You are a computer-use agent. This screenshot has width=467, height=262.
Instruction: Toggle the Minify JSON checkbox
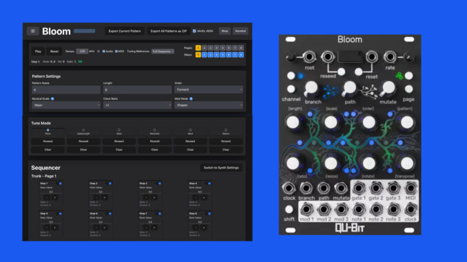(194, 31)
